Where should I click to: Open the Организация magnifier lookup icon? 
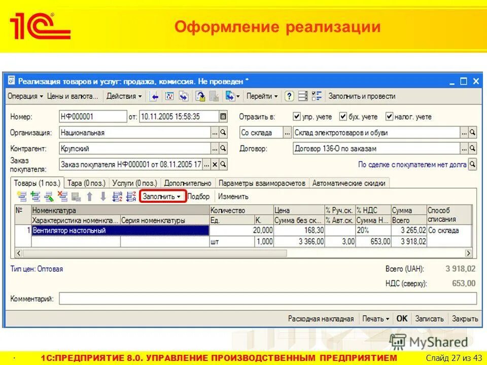click(x=223, y=132)
